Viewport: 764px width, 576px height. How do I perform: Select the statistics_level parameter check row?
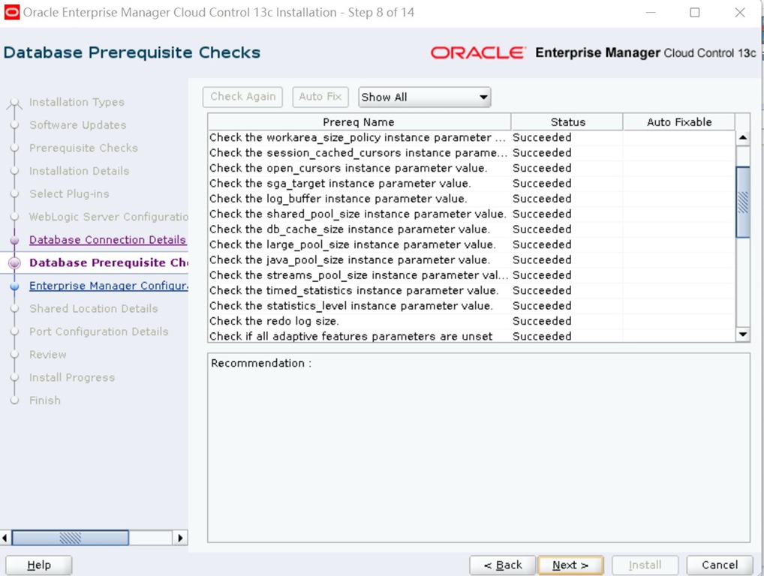pos(471,306)
